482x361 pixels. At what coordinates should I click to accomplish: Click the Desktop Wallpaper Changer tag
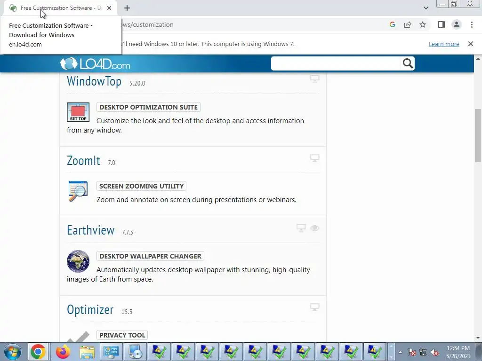click(x=150, y=256)
